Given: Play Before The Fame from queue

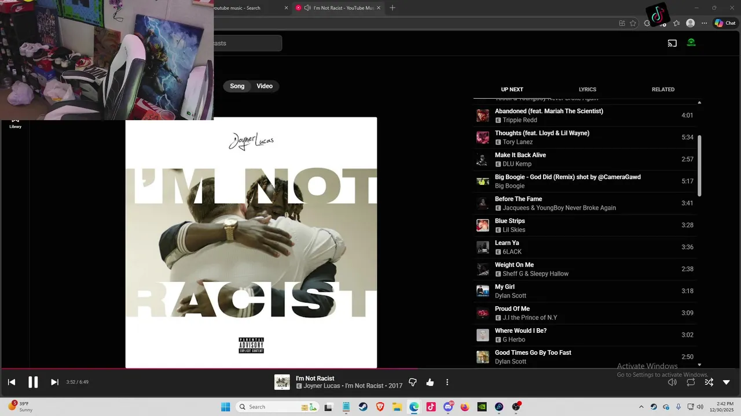Looking at the screenshot, I should (585, 203).
